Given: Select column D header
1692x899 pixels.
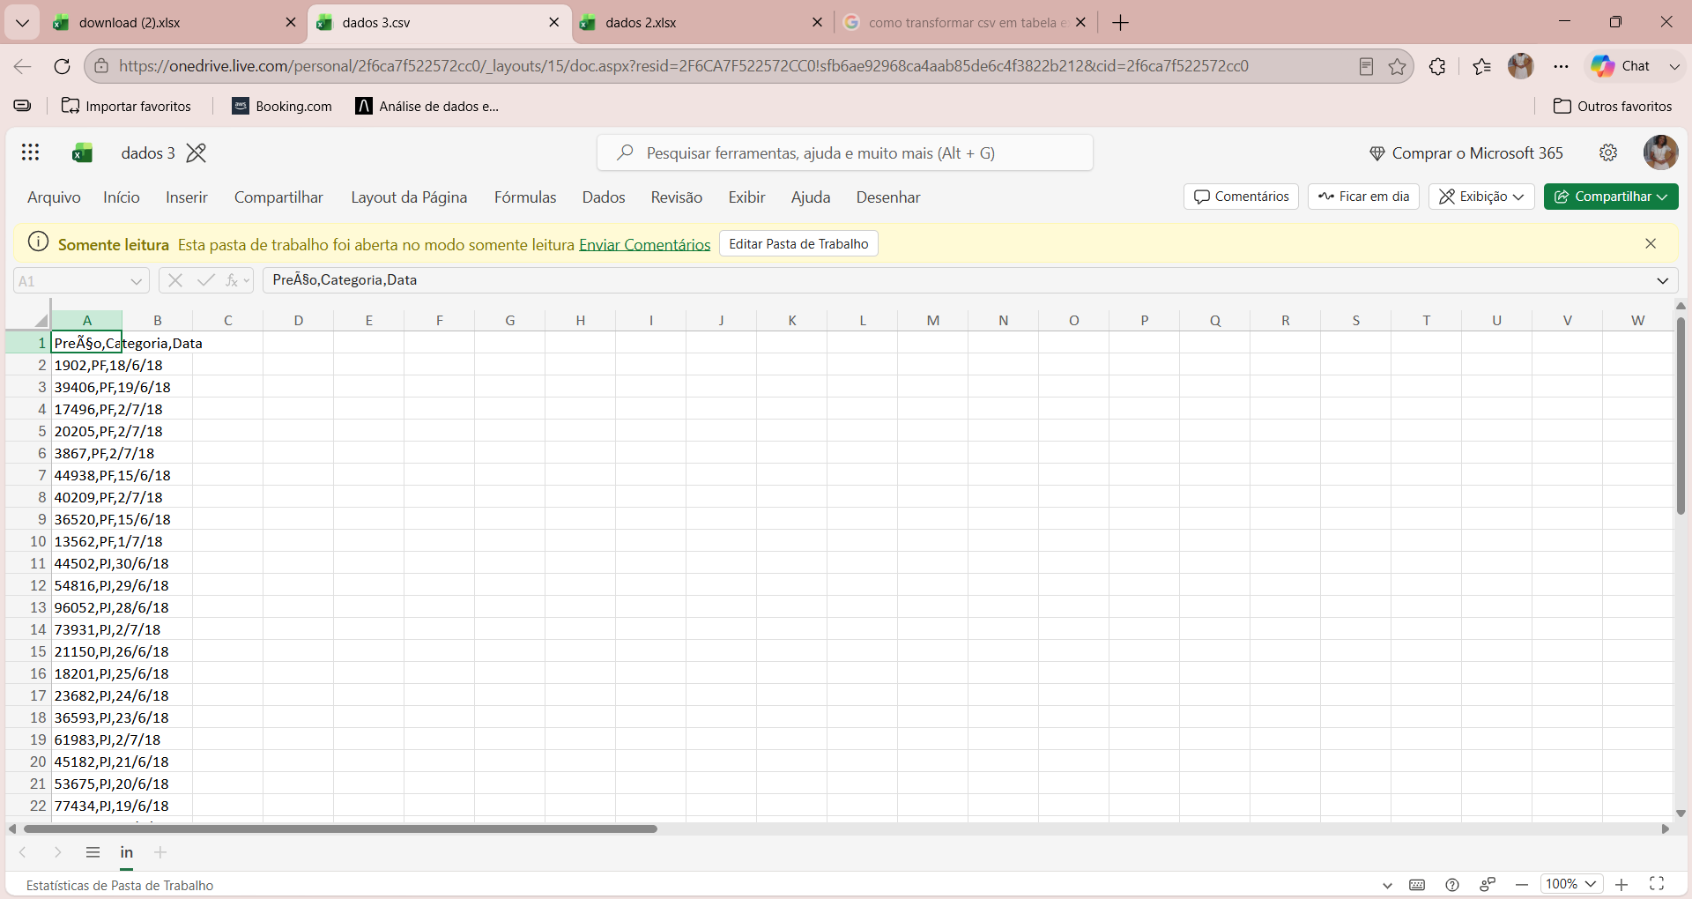Looking at the screenshot, I should pyautogui.click(x=299, y=320).
